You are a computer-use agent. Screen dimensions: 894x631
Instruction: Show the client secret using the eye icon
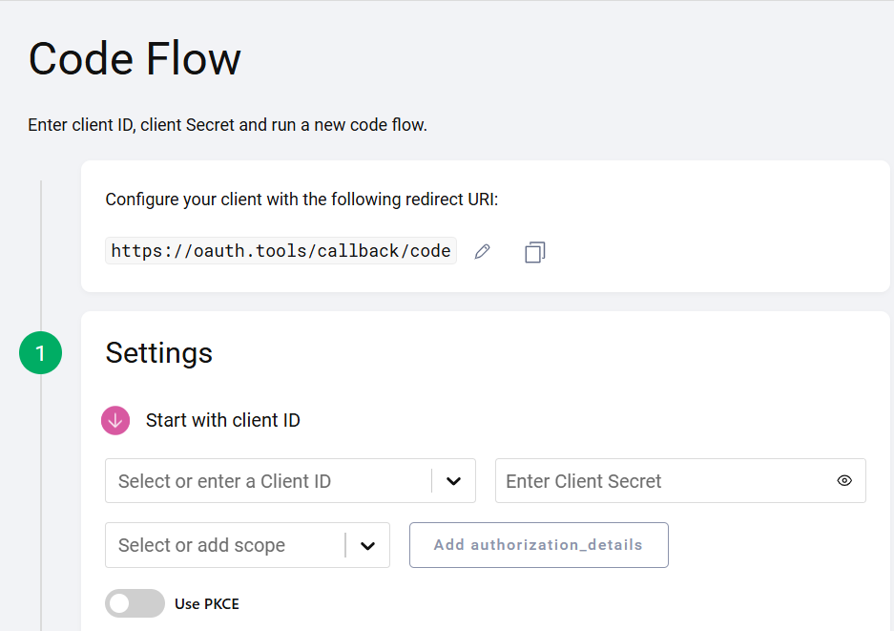[844, 481]
